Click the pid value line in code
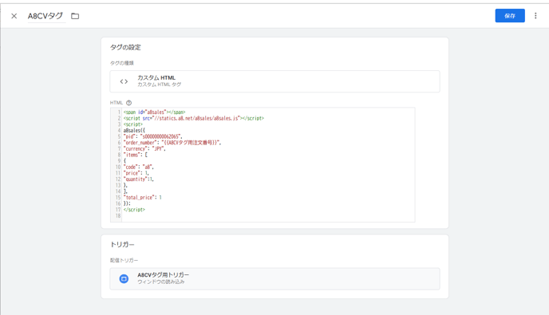Viewport: 549px width, 315px height. (152, 136)
